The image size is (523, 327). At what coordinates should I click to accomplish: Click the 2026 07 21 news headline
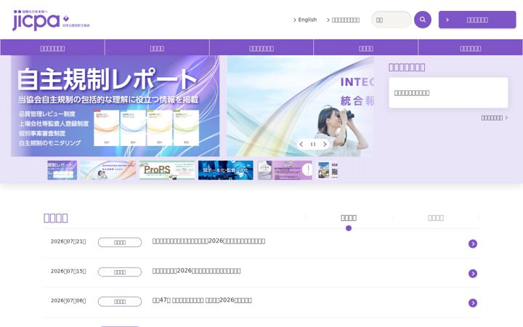pyautogui.click(x=208, y=241)
